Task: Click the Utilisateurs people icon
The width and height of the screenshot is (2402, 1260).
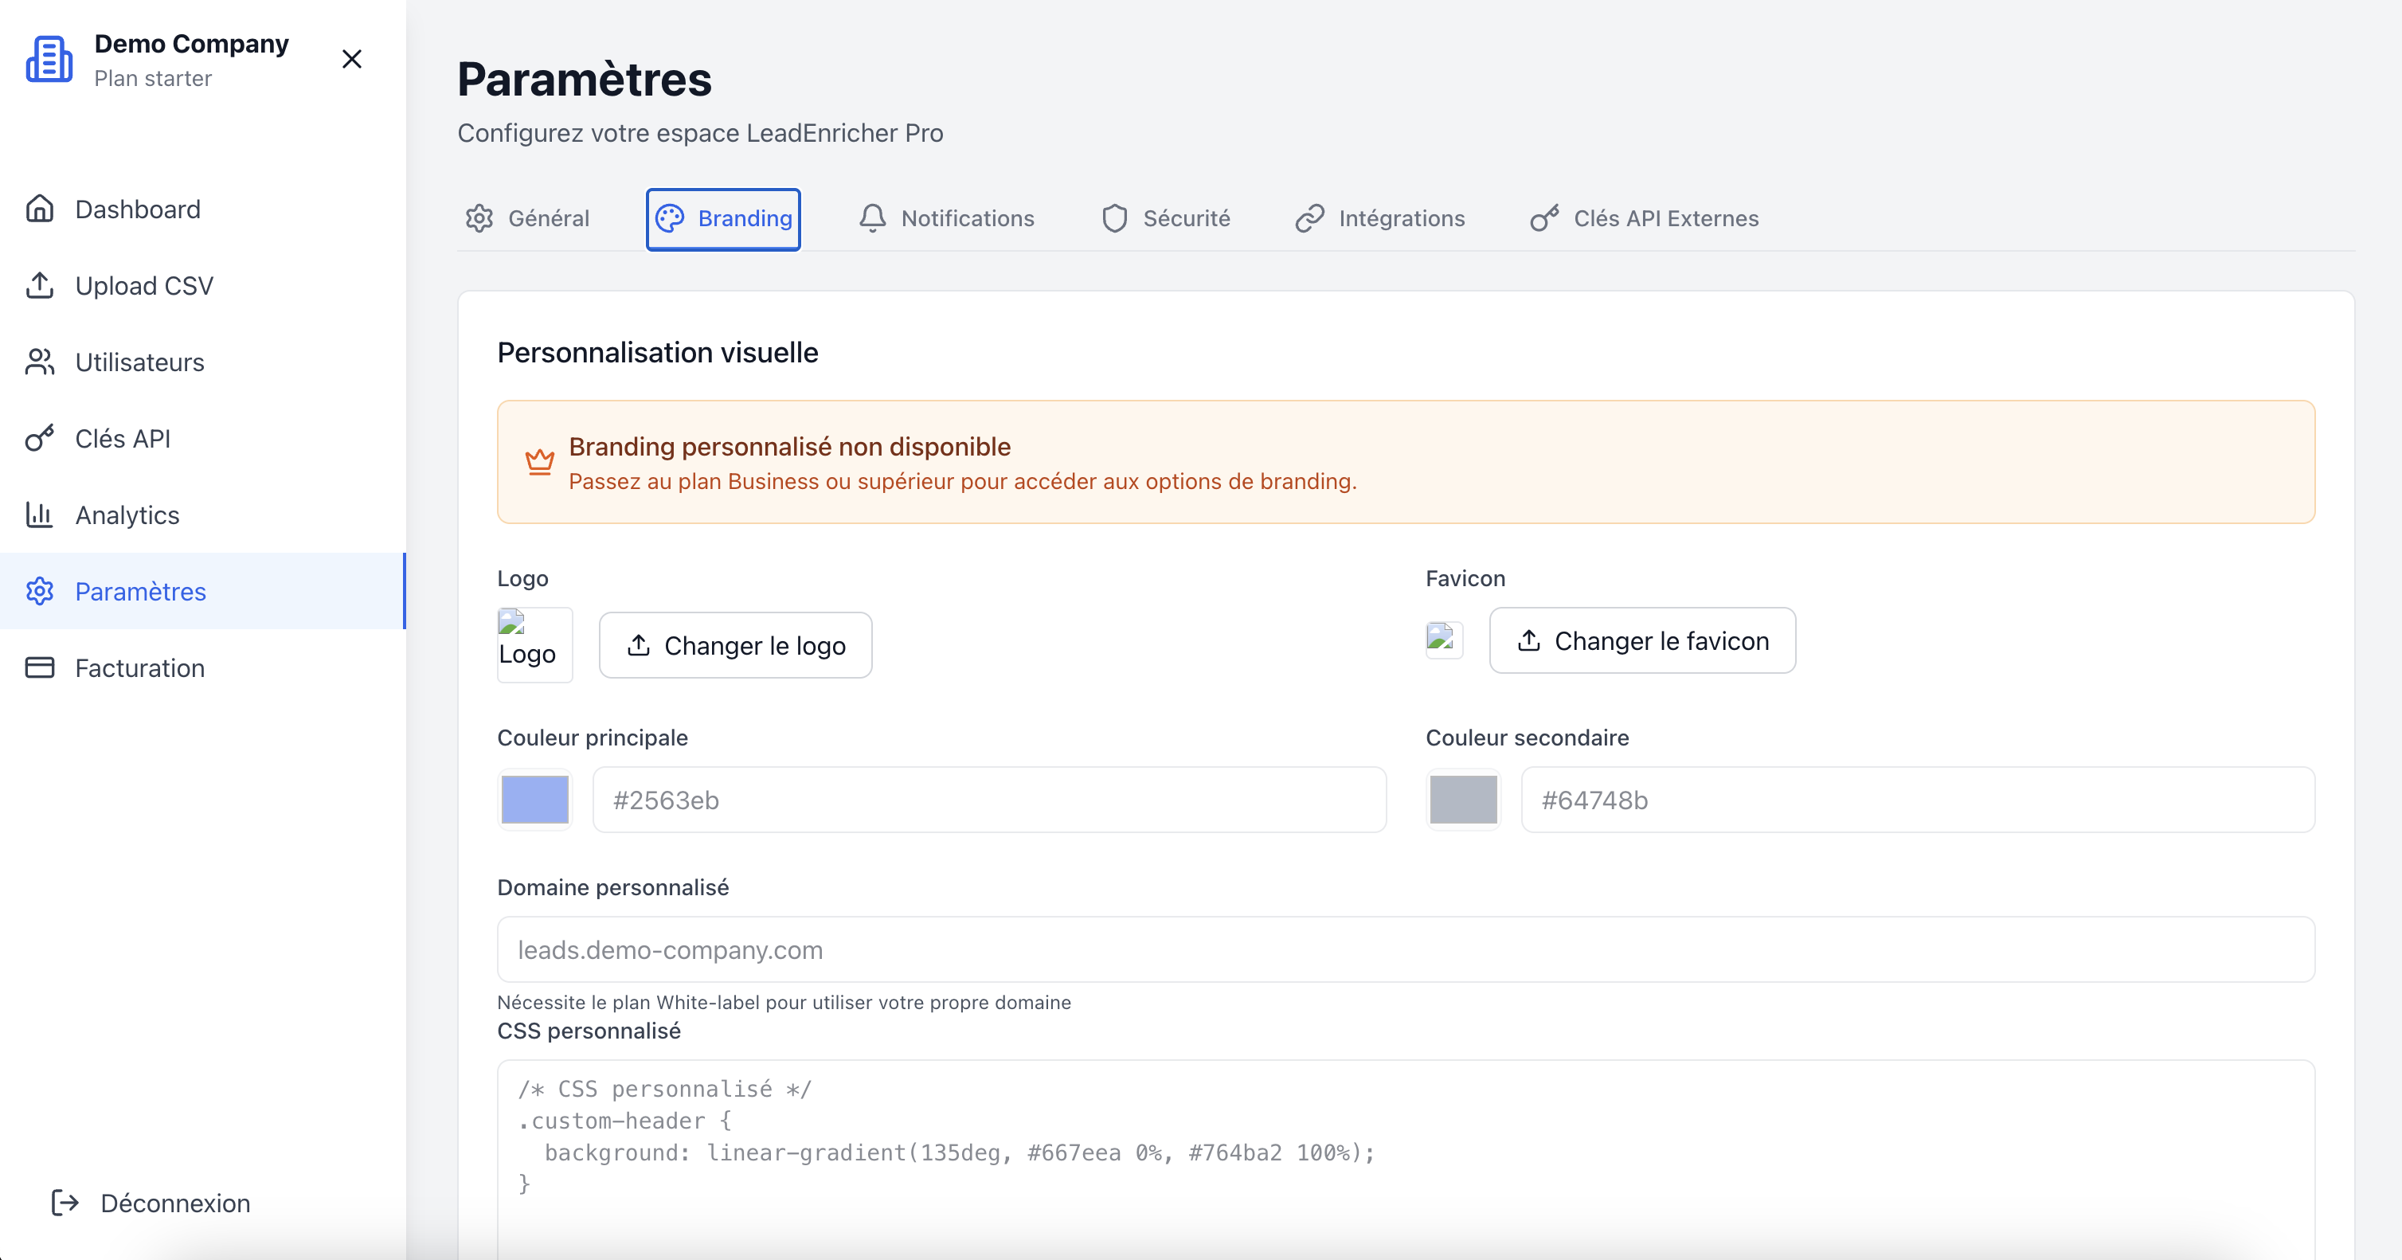Action: [x=39, y=362]
